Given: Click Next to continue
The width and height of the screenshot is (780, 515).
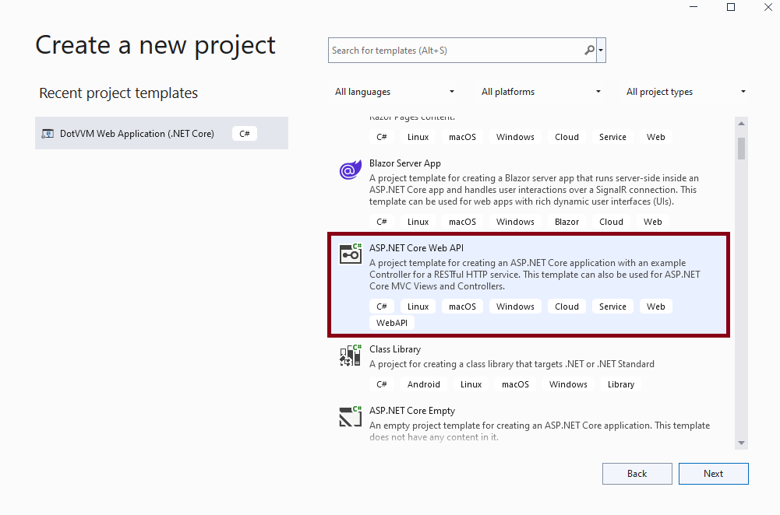Looking at the screenshot, I should (x=713, y=474).
